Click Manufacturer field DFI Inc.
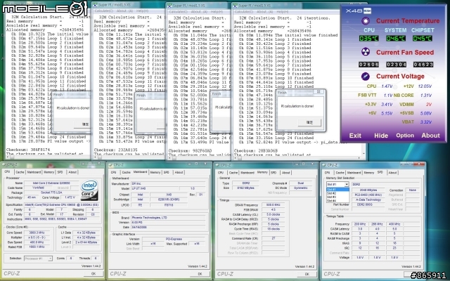450x281 pixels. (168, 183)
